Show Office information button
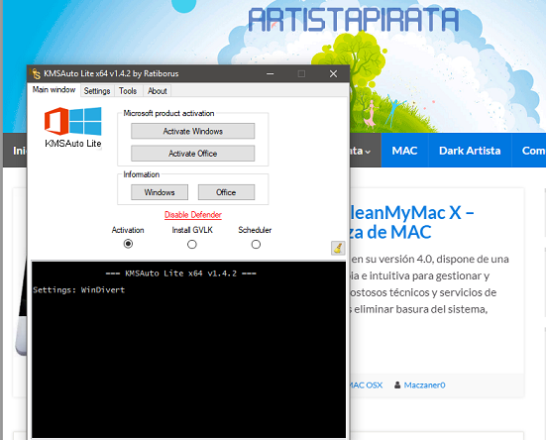This screenshot has width=546, height=440. coord(226,192)
